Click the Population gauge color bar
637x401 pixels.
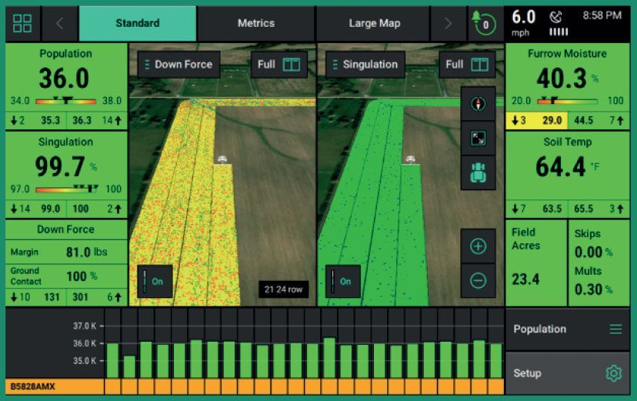66,101
